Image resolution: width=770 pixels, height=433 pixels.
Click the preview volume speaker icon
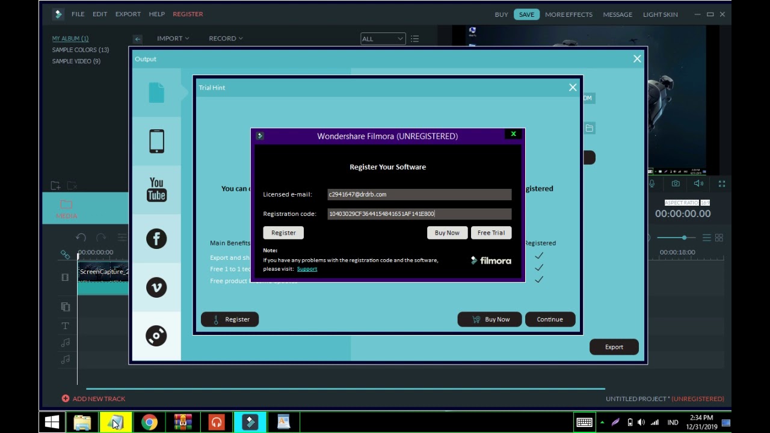coord(698,183)
